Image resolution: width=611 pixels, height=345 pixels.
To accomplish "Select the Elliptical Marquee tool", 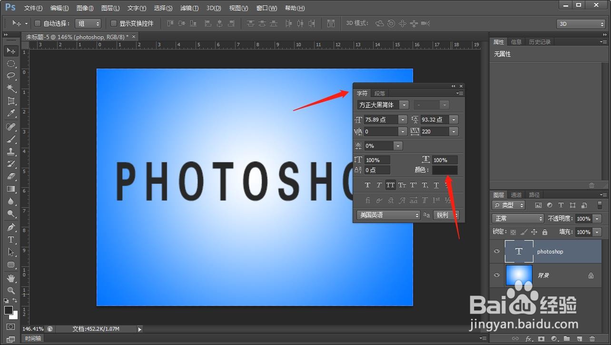I will (x=11, y=63).
